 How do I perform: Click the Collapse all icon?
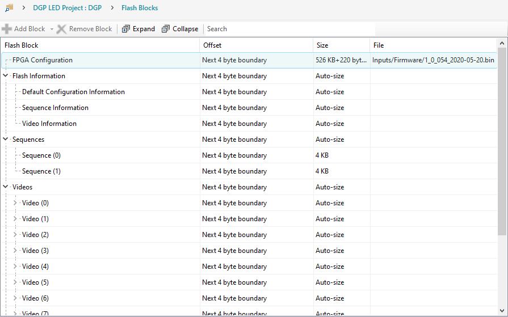166,29
